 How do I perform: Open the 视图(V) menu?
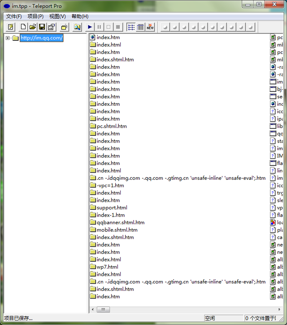pyautogui.click(x=57, y=17)
